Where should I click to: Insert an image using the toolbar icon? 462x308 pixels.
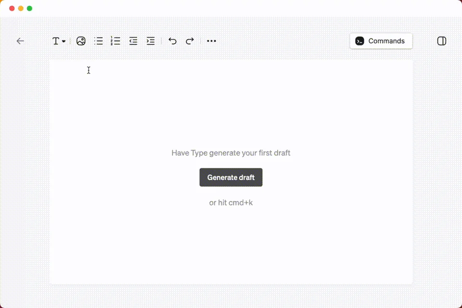click(81, 41)
